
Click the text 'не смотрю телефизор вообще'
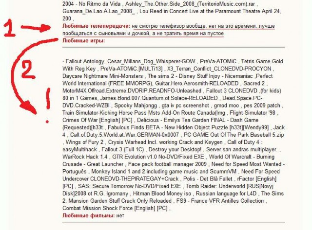click(169, 26)
